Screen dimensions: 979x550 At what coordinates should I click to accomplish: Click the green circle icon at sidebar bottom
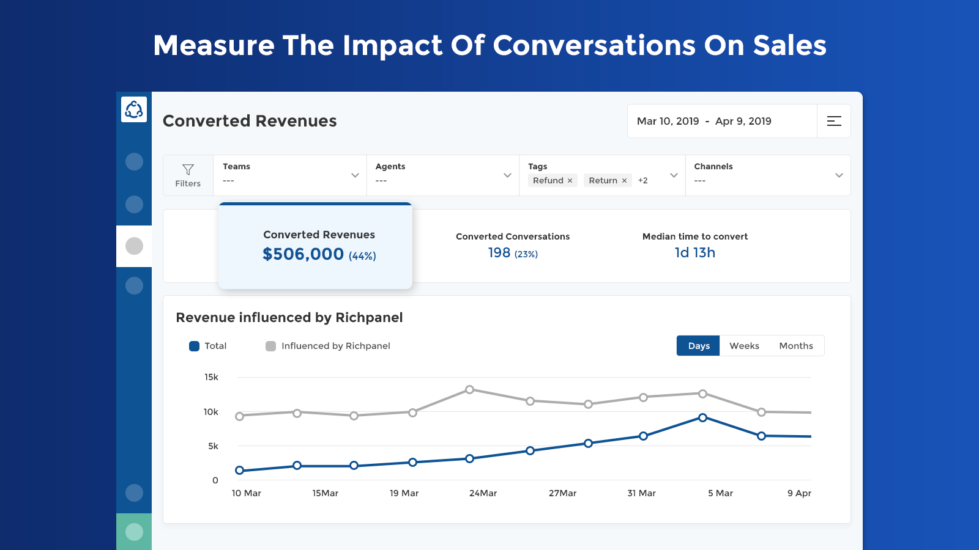(134, 532)
